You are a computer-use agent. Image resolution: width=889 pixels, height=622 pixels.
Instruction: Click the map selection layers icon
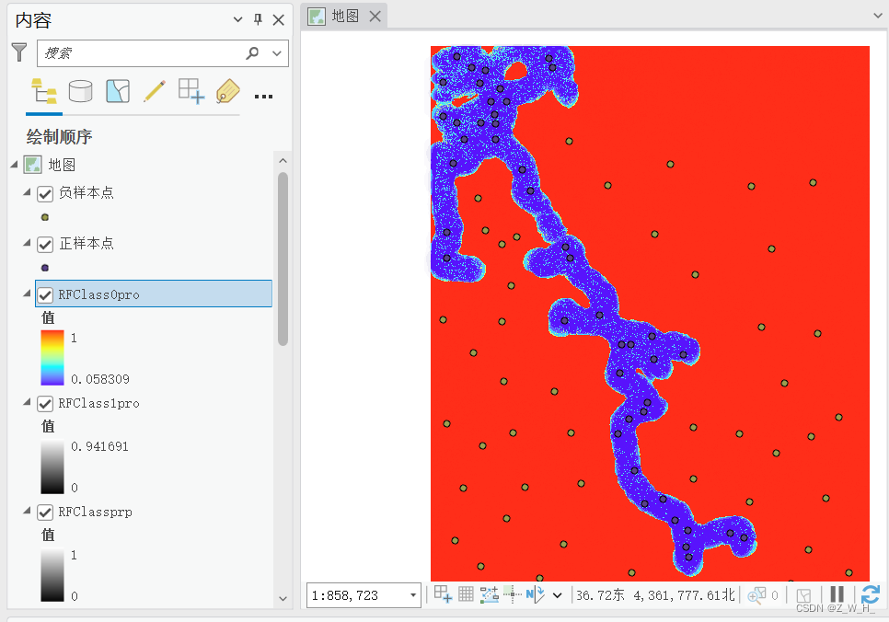803,595
